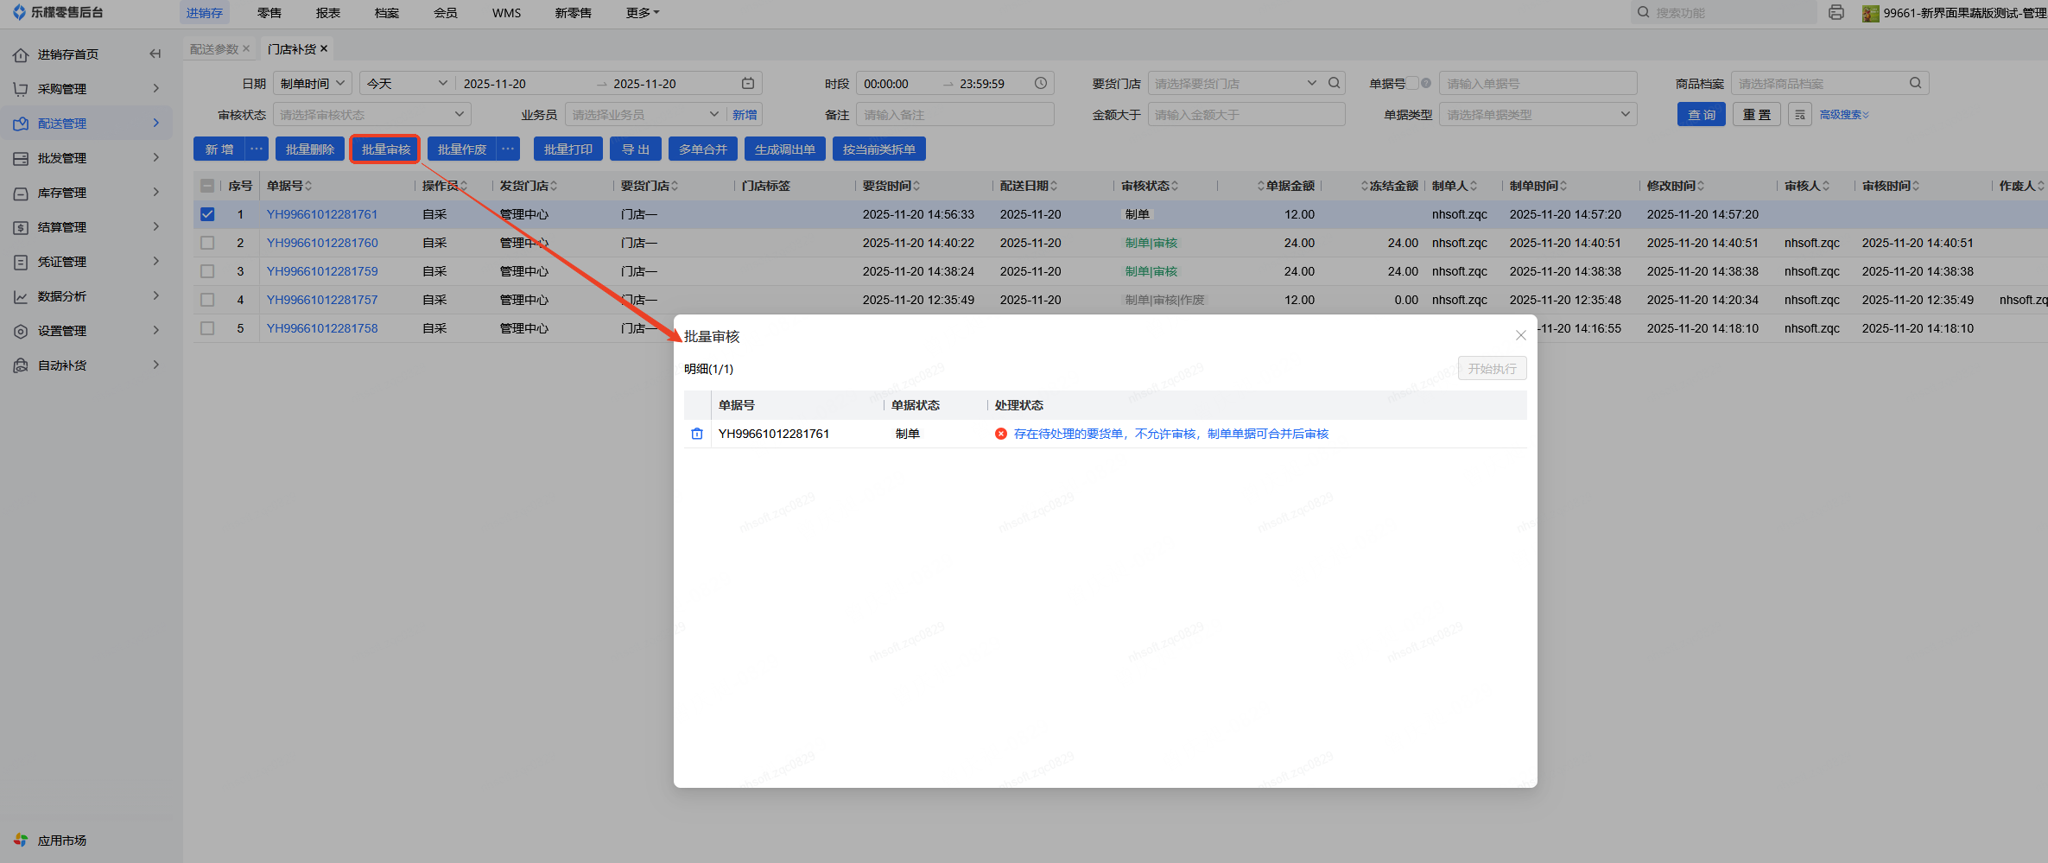Click the 导出 button

pos(636,149)
